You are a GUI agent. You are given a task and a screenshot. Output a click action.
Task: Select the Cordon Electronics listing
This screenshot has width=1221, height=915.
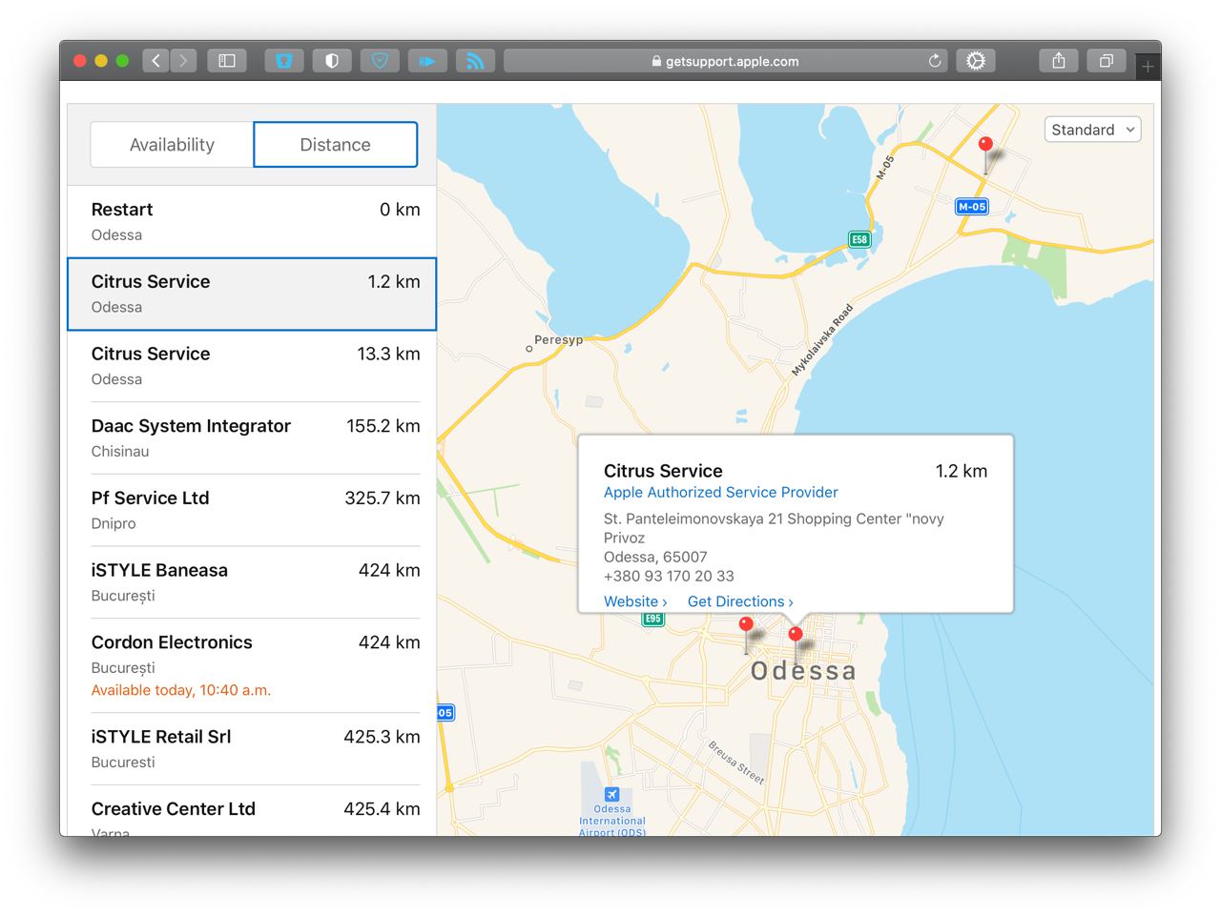(252, 665)
